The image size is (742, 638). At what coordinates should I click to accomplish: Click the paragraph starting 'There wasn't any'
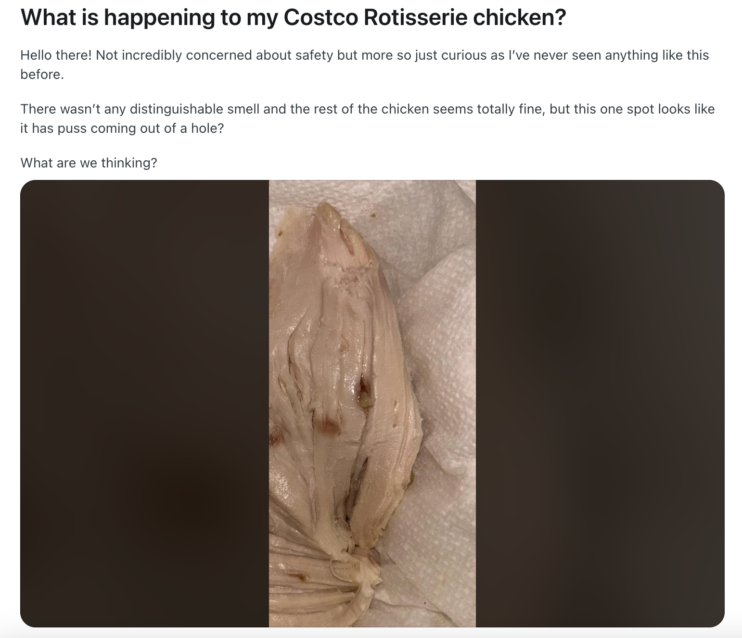click(x=367, y=118)
